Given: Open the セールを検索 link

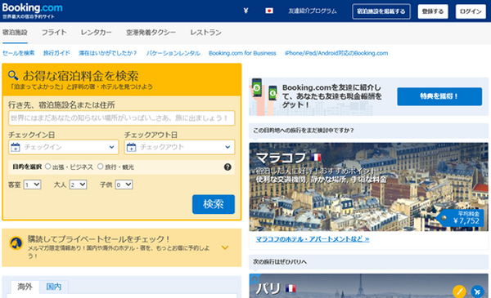Looking at the screenshot, I should 19,53.
